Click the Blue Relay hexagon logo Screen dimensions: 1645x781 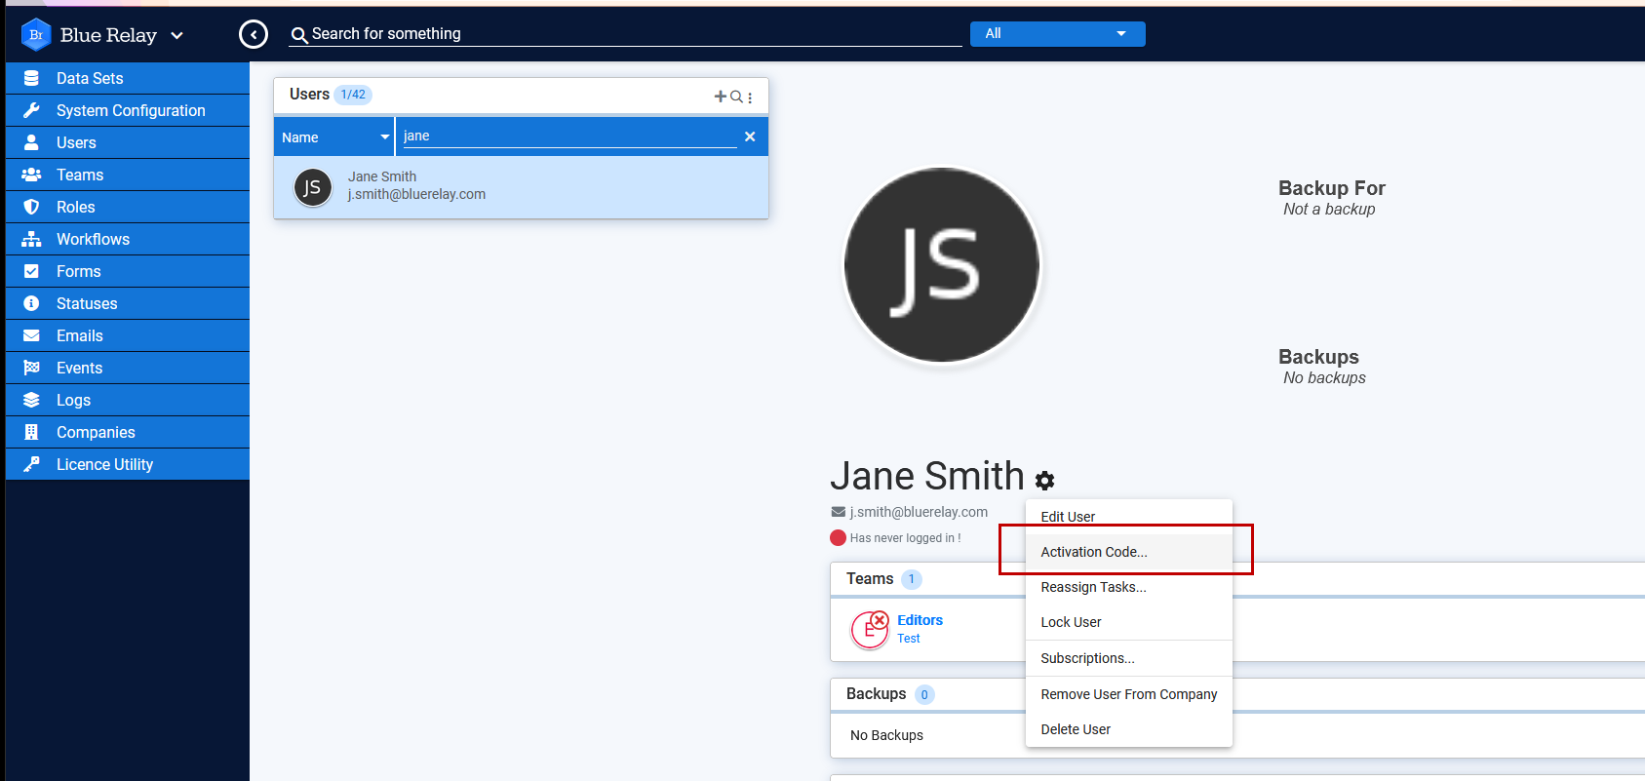coord(36,34)
